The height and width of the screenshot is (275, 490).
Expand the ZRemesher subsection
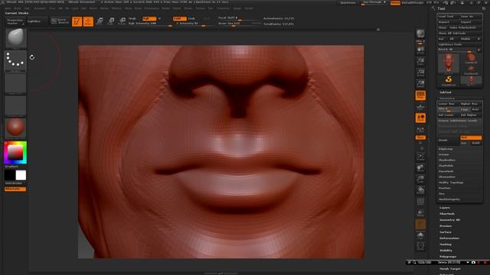coord(447,176)
